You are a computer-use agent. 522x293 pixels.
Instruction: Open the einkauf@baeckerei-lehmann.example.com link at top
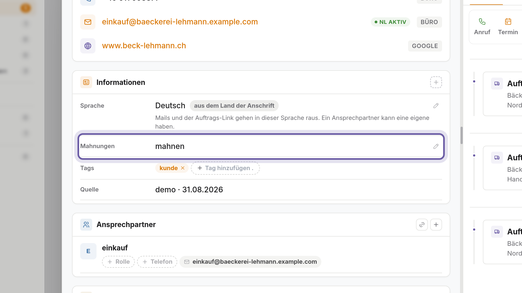coord(180,22)
